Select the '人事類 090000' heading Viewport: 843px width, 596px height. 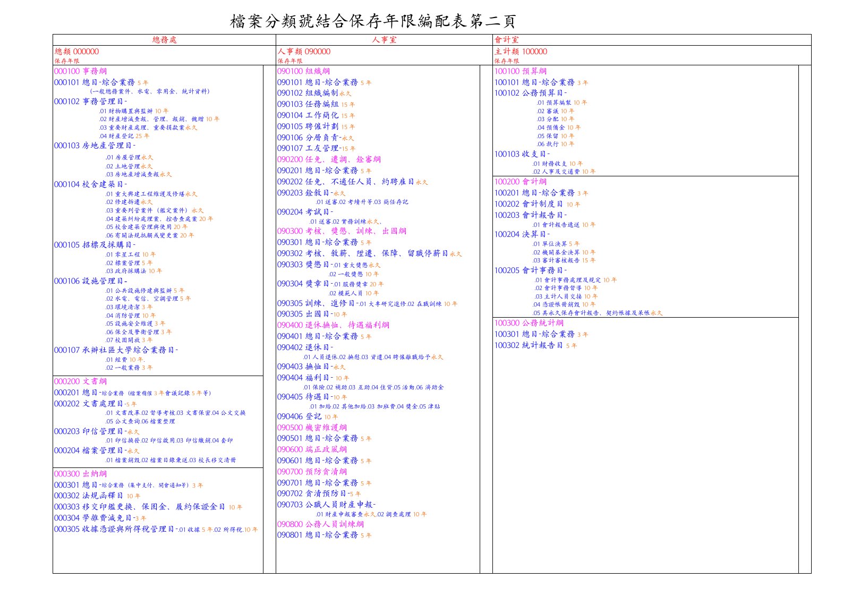[x=304, y=52]
